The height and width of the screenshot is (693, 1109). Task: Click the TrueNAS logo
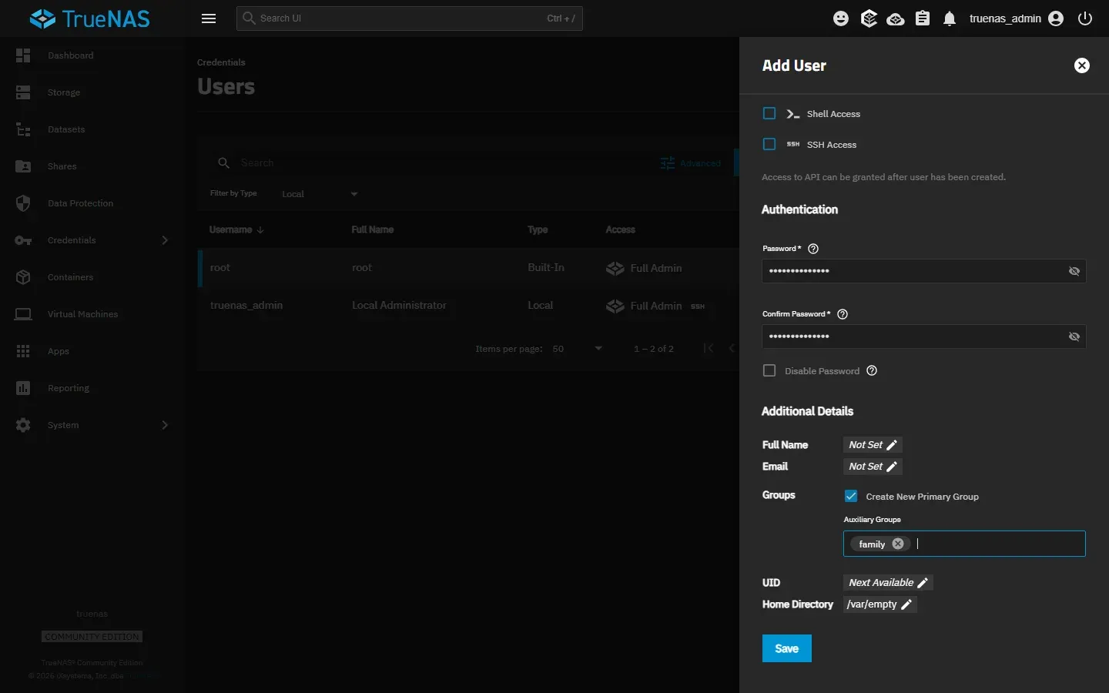tap(89, 18)
